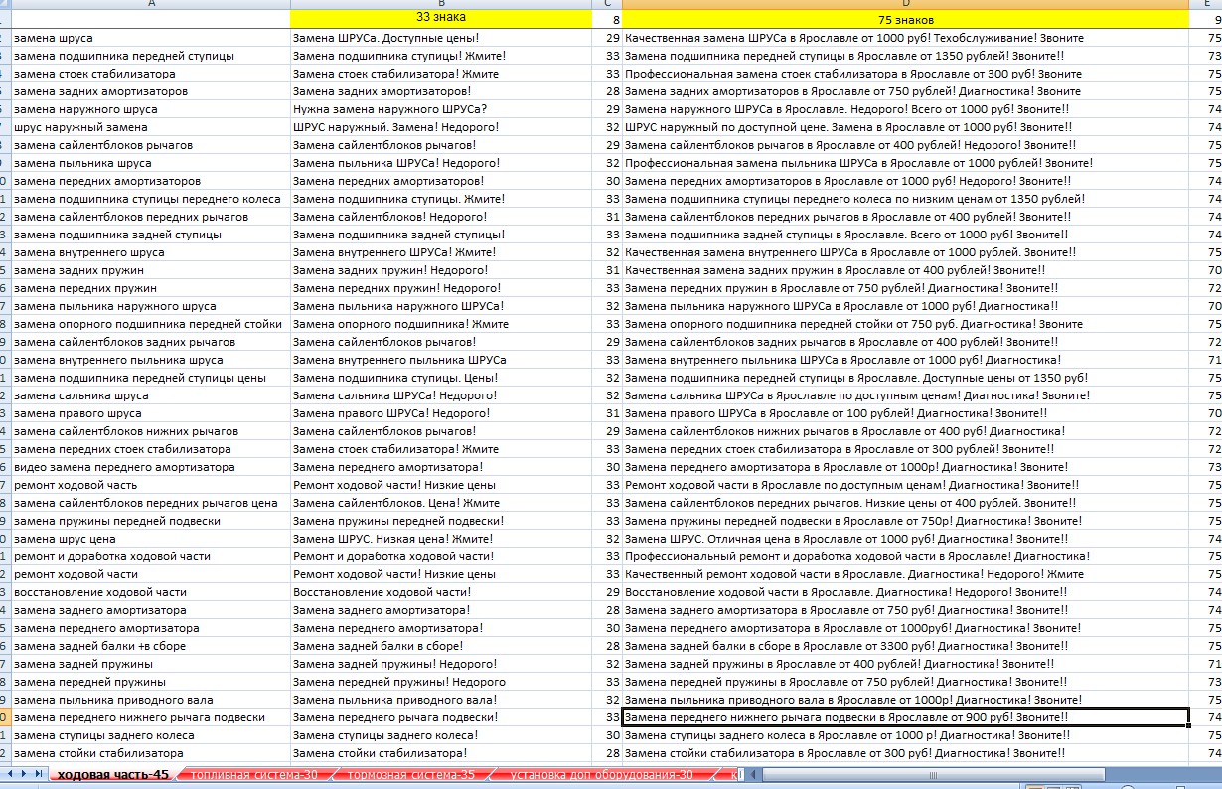Select cell 'замена пыльника наружного шруса' in column A
The width and height of the screenshot is (1222, 789).
151,306
